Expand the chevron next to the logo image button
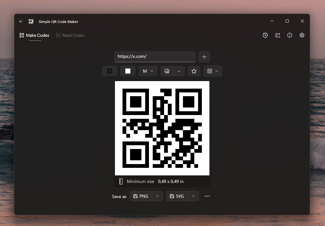Image resolution: width=325 pixels, height=226 pixels. (179, 71)
